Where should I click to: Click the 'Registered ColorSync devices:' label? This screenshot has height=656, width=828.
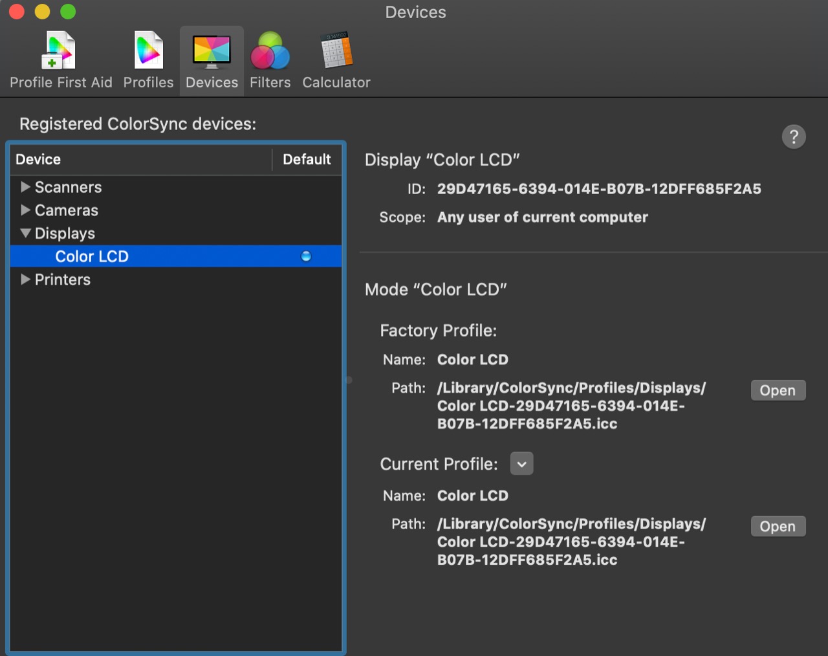[138, 124]
